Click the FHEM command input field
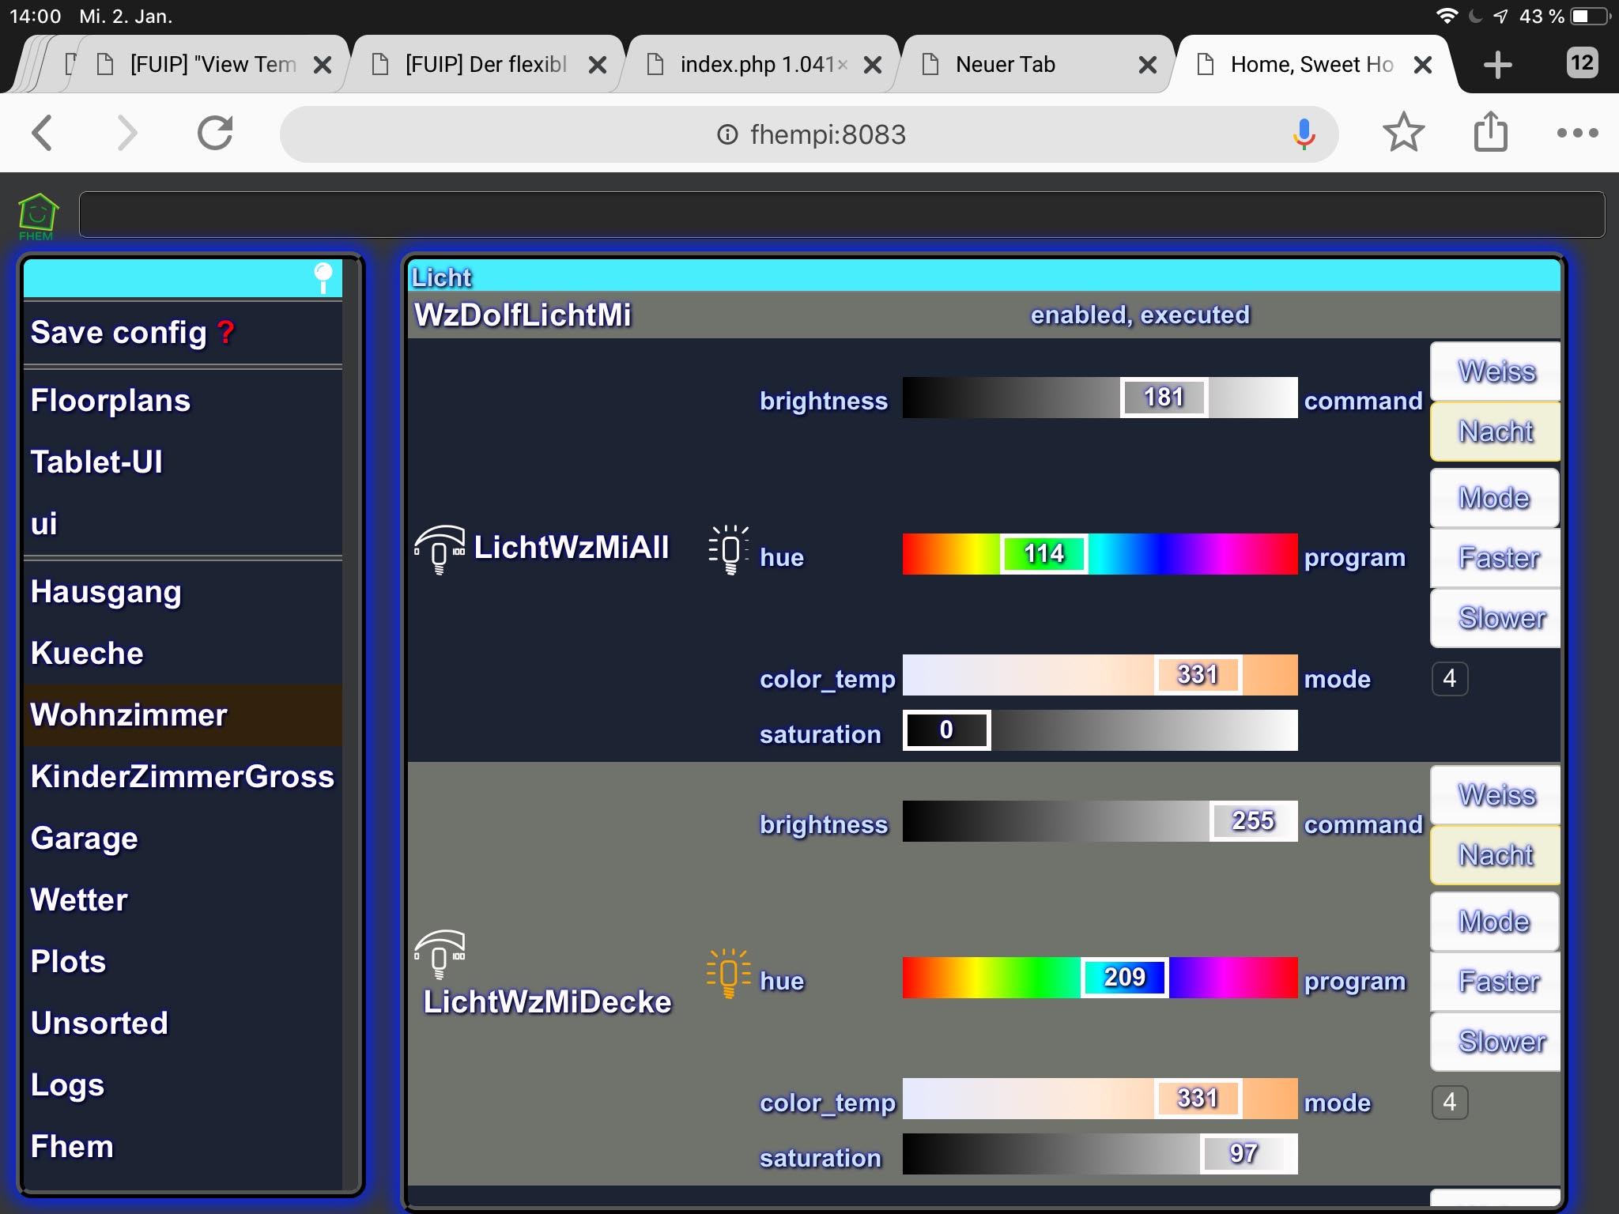This screenshot has width=1619, height=1214. coord(841,214)
